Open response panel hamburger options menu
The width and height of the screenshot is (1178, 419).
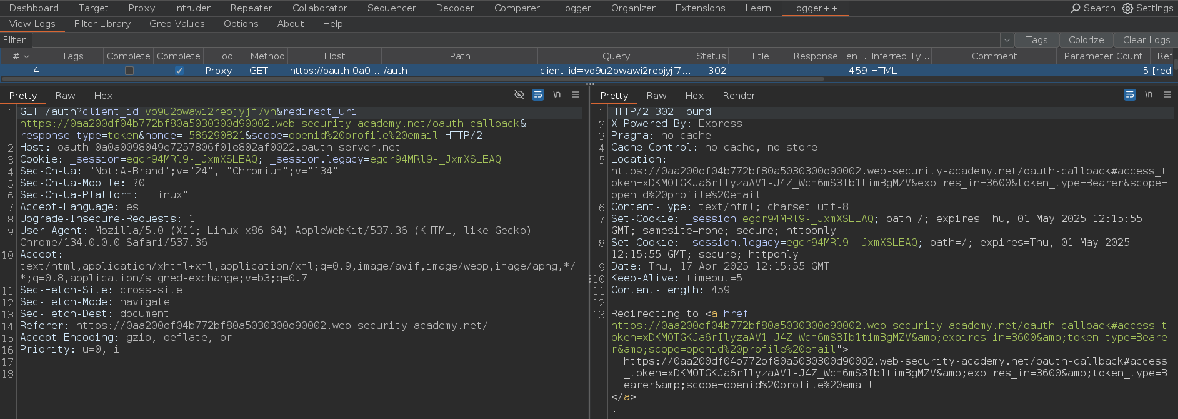(1167, 95)
